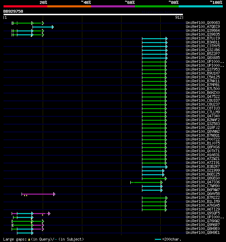Click the red 20% legend segment
This screenshot has height=242, width=226.
(25, 6)
